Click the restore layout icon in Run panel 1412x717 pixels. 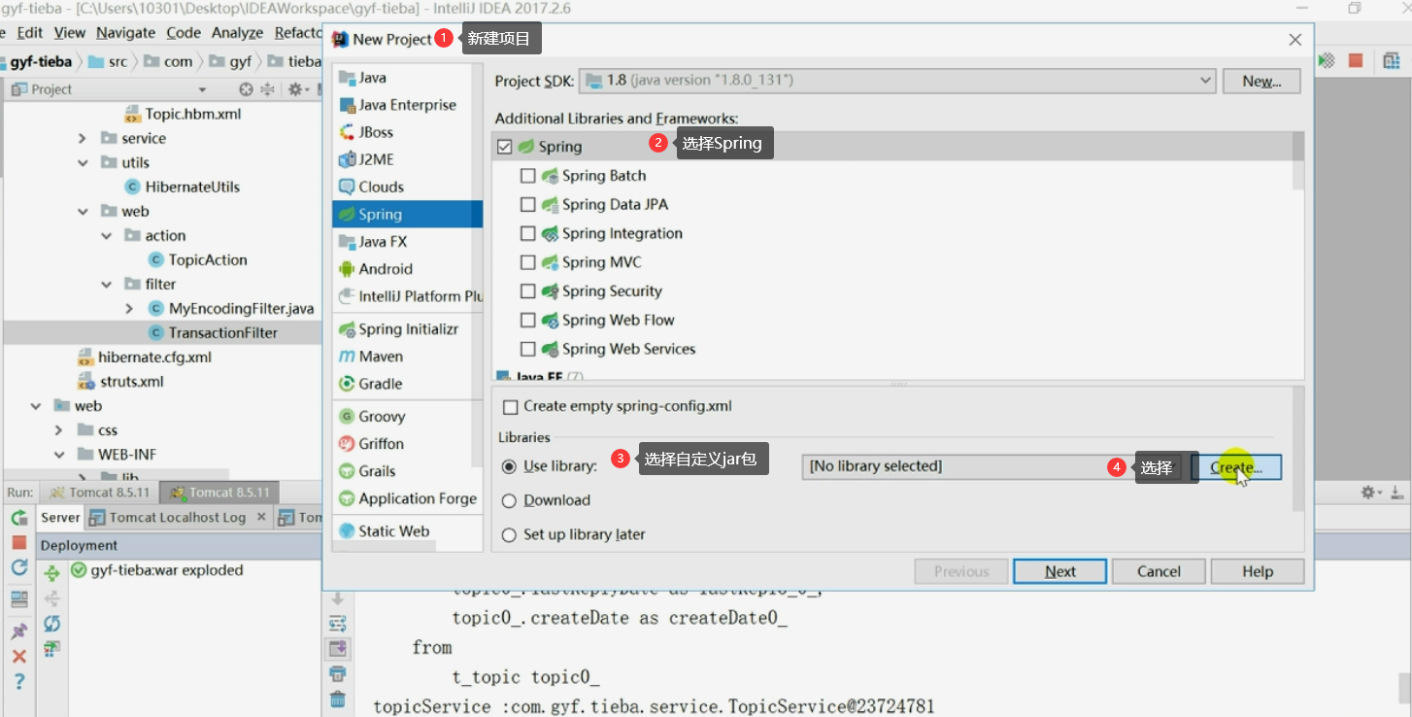point(19,598)
